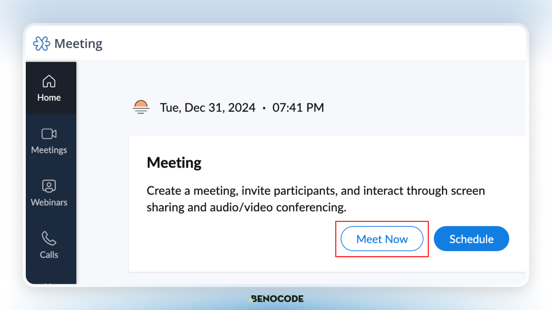552x310 pixels.
Task: Select the Calls label in sidebar
Action: [49, 254]
